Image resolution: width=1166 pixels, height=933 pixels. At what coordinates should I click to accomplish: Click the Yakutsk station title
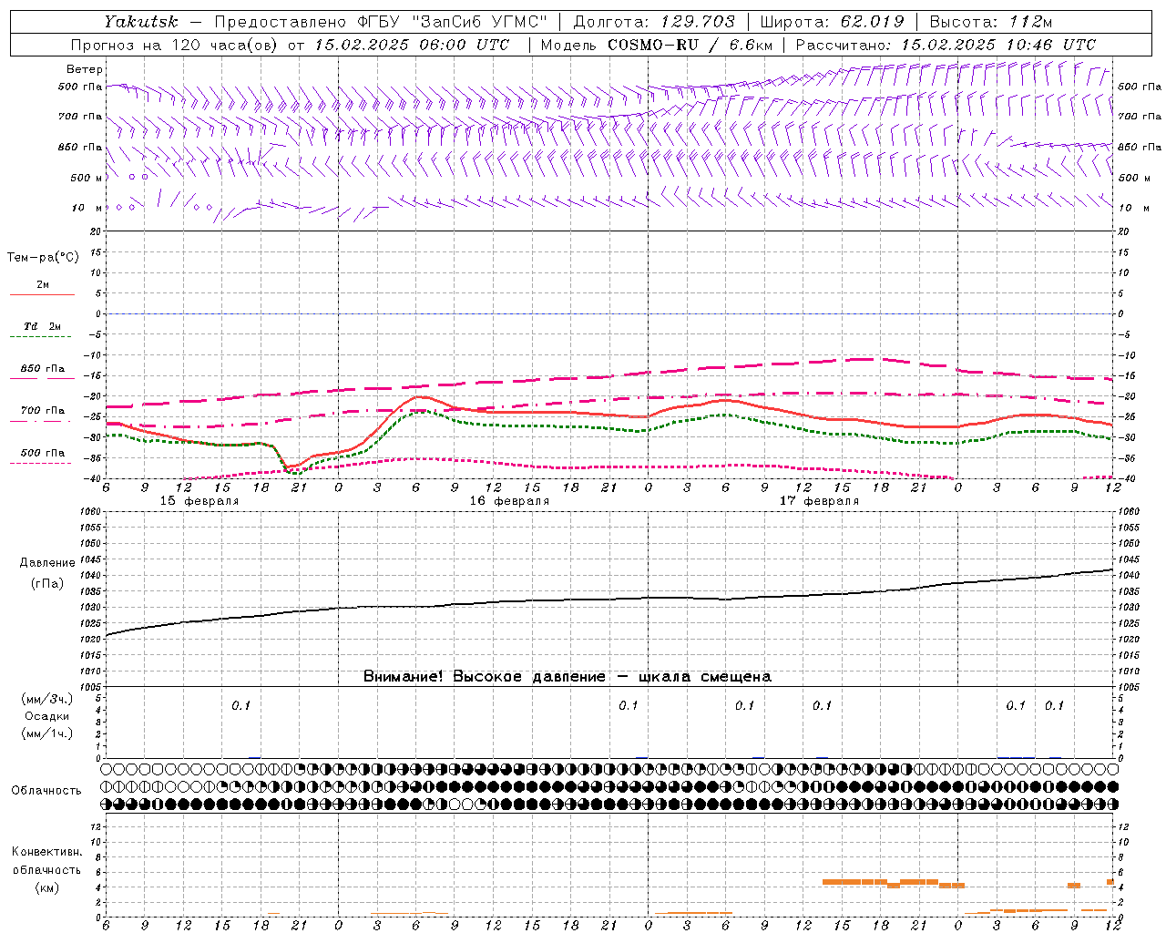(141, 22)
